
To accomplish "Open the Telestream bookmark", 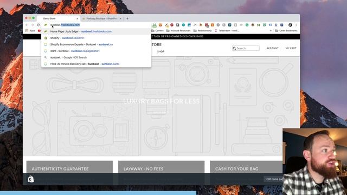I will coord(227,31).
